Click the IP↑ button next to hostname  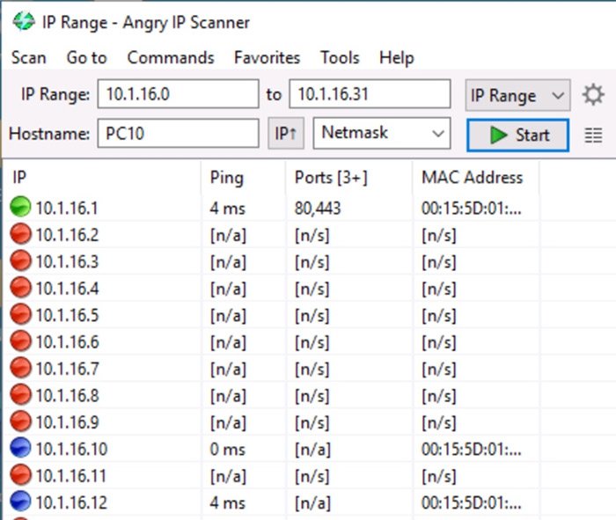[x=285, y=135]
